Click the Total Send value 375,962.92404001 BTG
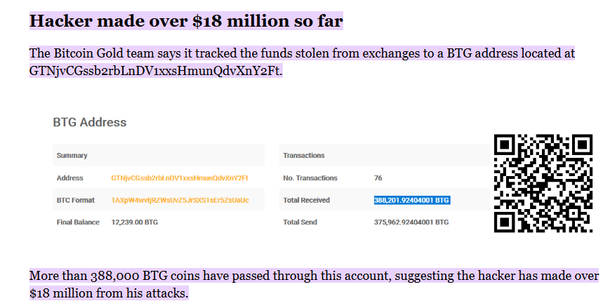Image resolution: width=610 pixels, height=308 pixels. 411,222
